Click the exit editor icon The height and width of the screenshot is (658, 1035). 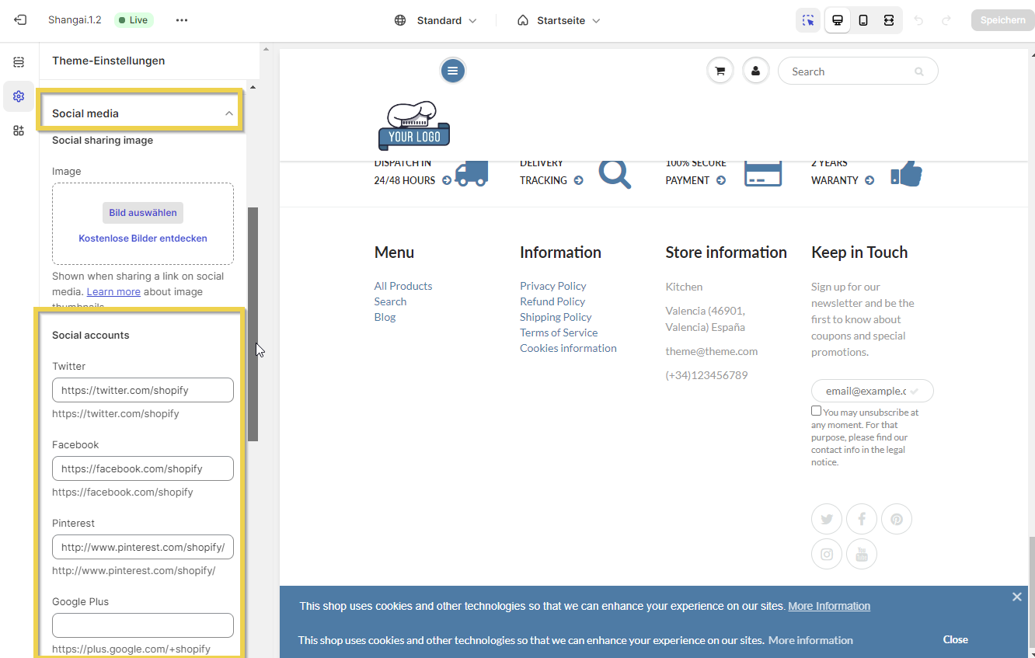(20, 20)
